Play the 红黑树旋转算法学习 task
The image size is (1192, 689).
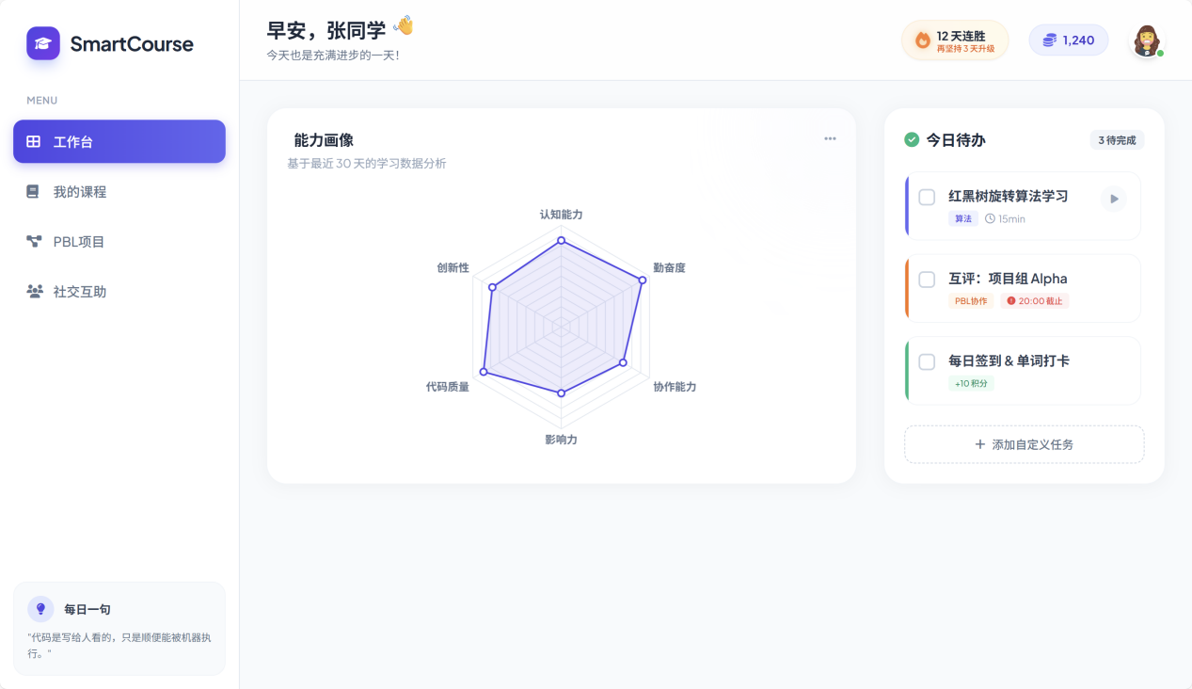click(1113, 199)
